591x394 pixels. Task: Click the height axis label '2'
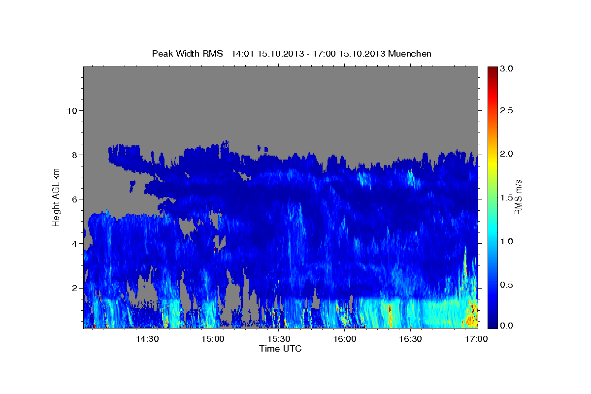pyautogui.click(x=74, y=288)
